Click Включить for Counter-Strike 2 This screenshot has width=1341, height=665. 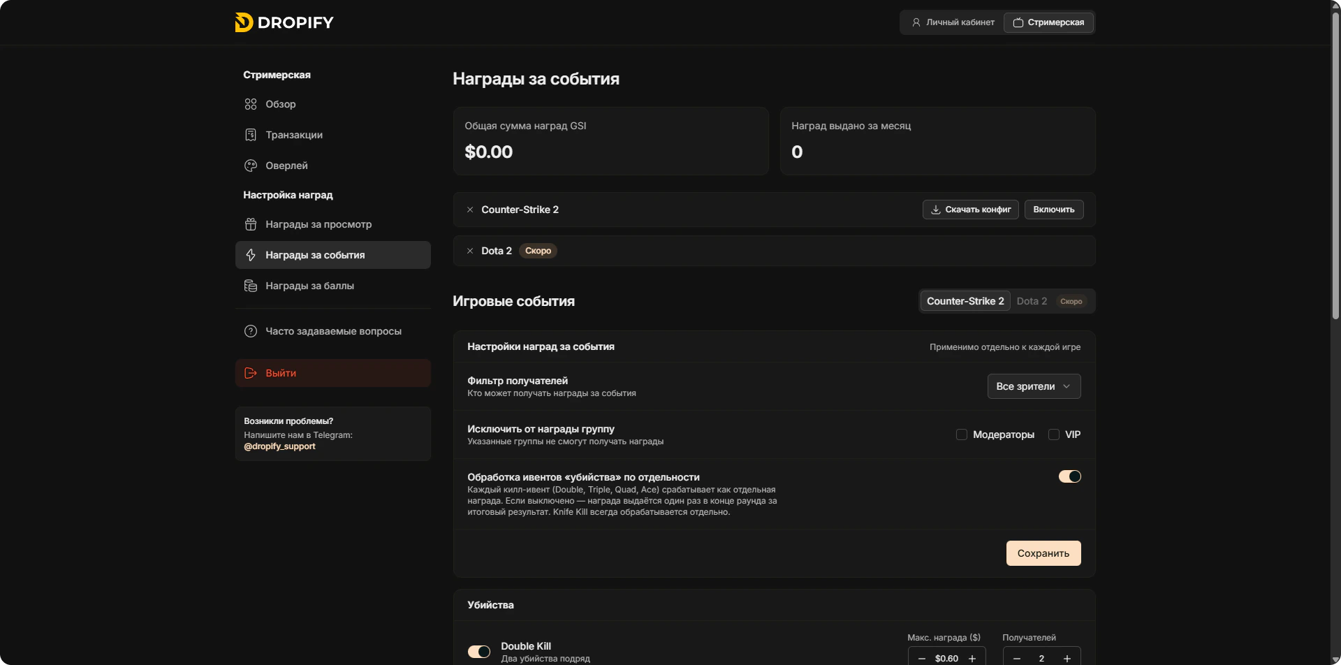[x=1054, y=210]
